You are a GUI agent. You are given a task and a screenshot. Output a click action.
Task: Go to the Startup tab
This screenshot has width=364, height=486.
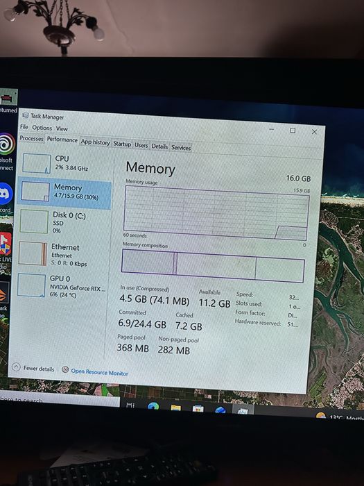122,144
